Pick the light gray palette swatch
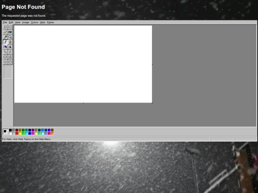The height and width of the screenshot is (193, 258). pyautogui.click(x=13, y=133)
